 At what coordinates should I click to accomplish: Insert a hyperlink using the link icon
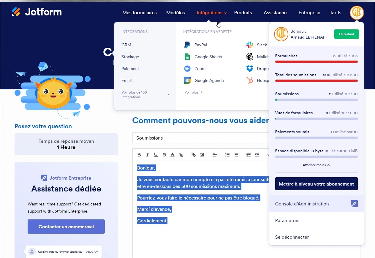pos(193,154)
